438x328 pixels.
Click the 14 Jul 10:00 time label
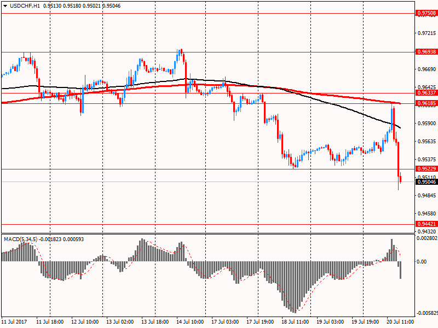(x=190, y=322)
